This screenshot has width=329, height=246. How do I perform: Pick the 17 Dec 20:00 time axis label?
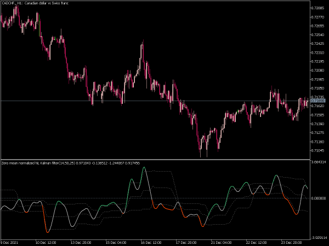186,243
